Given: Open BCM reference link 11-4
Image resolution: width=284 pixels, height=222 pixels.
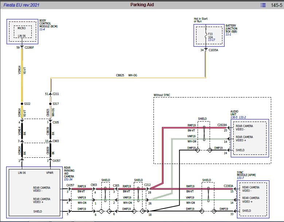Looking at the screenshot, I should pos(42,29).
